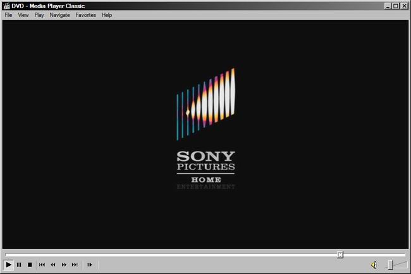Screen dimensions: 411x274
Task: Fast forward using increase speed button
Action: [64, 265]
